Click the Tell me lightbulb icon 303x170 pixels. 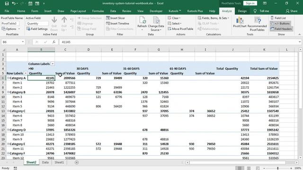click(255, 11)
